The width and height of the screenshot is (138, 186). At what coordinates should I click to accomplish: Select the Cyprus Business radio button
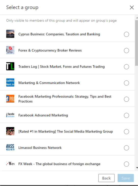pos(127,34)
